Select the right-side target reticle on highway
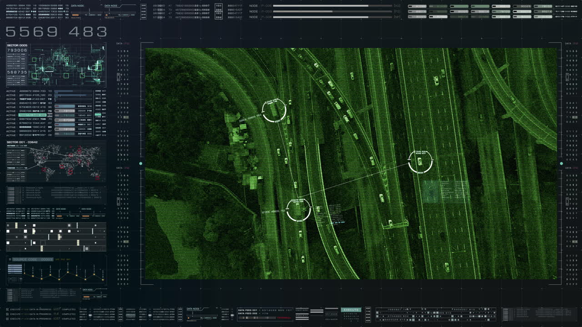 click(x=420, y=161)
